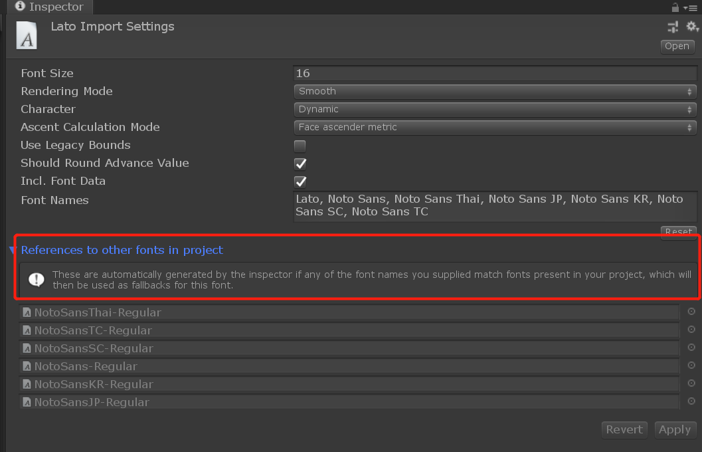
Task: Click the Open button for the font
Action: 677,46
